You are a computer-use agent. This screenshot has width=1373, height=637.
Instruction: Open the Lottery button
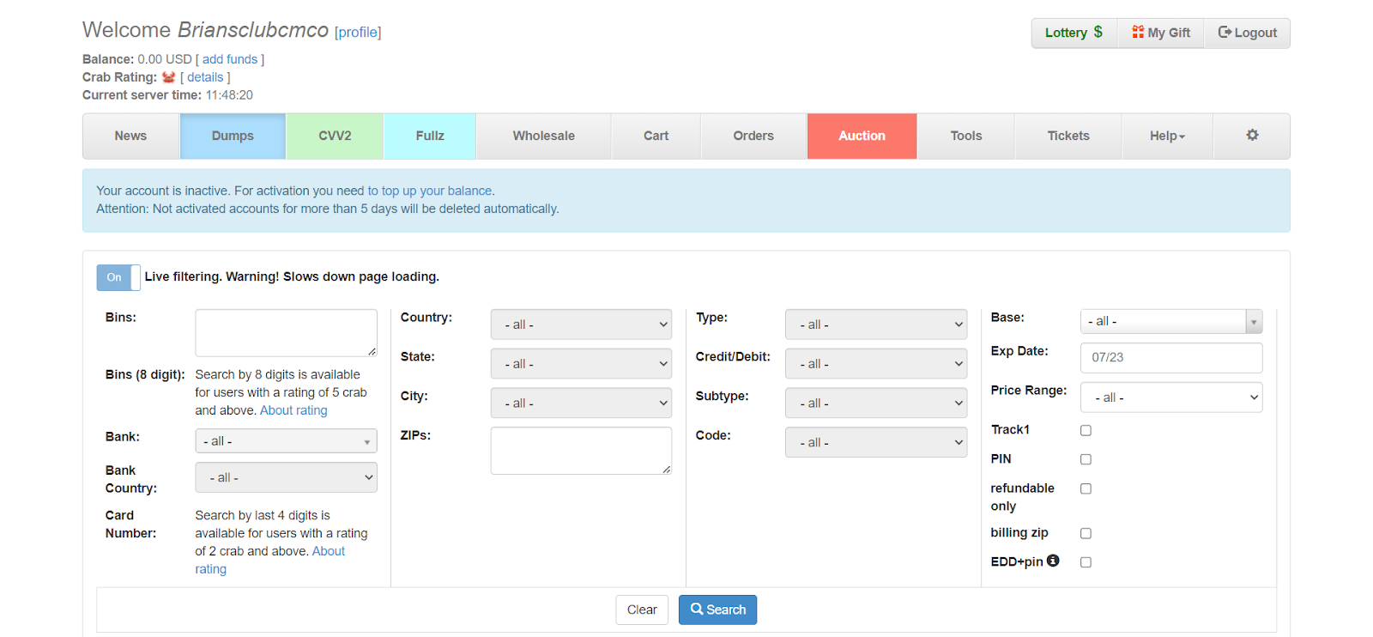tap(1074, 33)
